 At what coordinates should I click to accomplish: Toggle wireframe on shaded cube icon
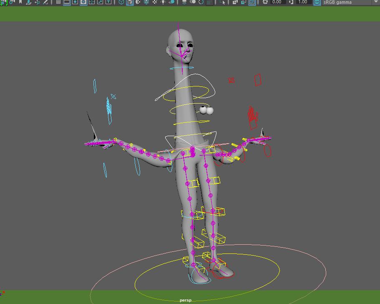tap(146, 2)
